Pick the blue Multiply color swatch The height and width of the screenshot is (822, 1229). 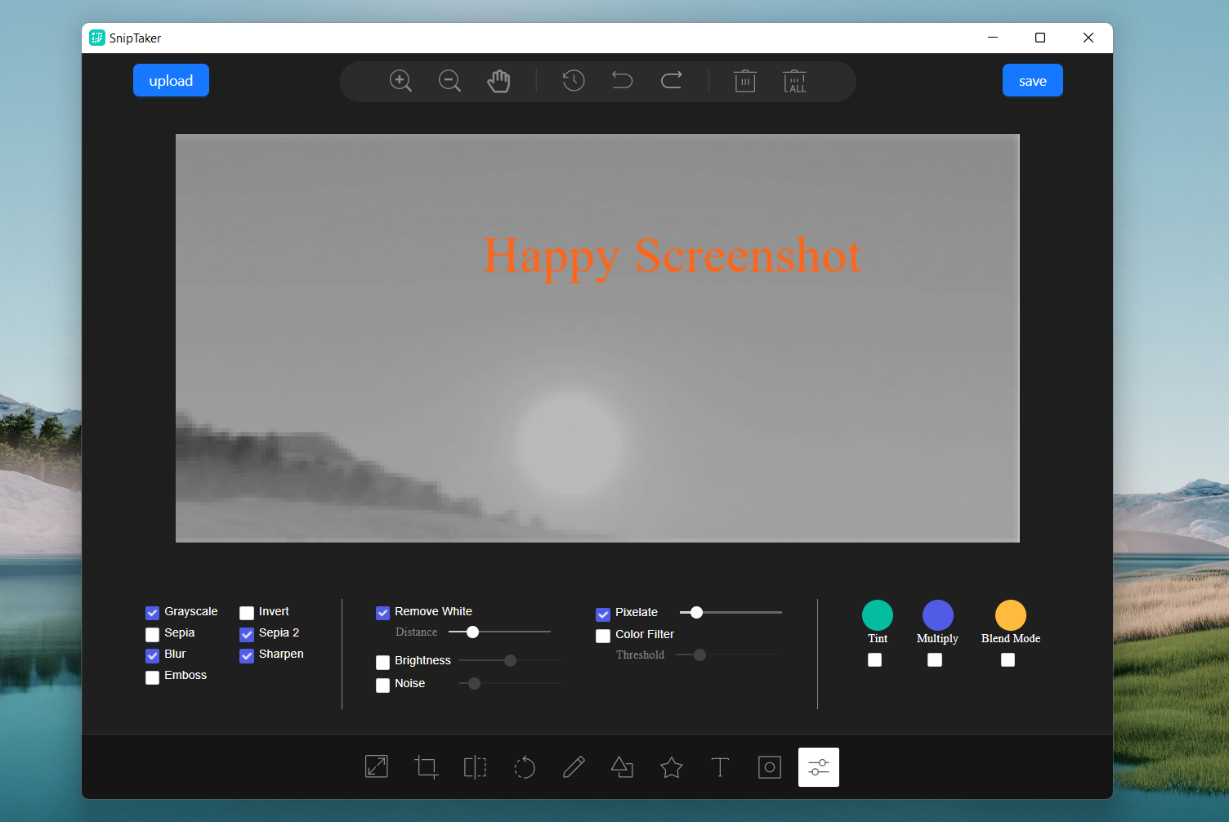click(x=938, y=615)
